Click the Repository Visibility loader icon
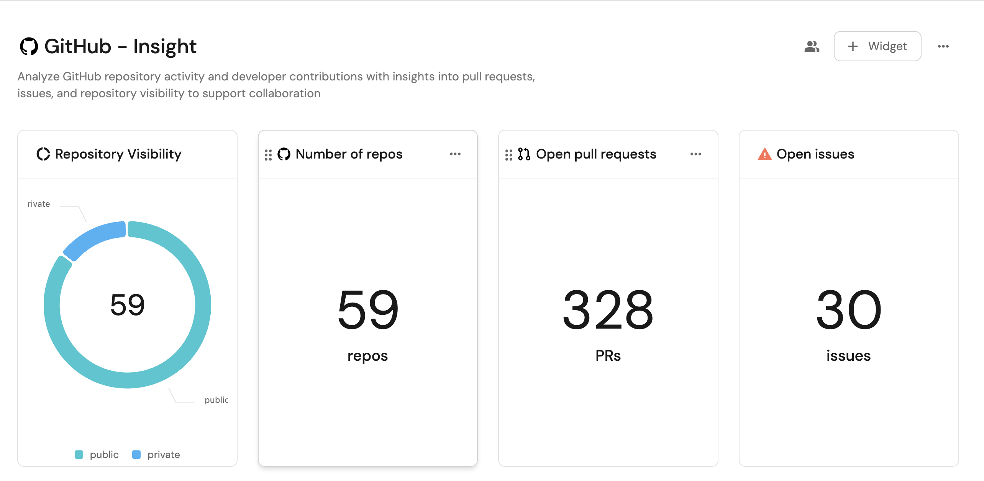Image resolution: width=984 pixels, height=481 pixels. (43, 154)
